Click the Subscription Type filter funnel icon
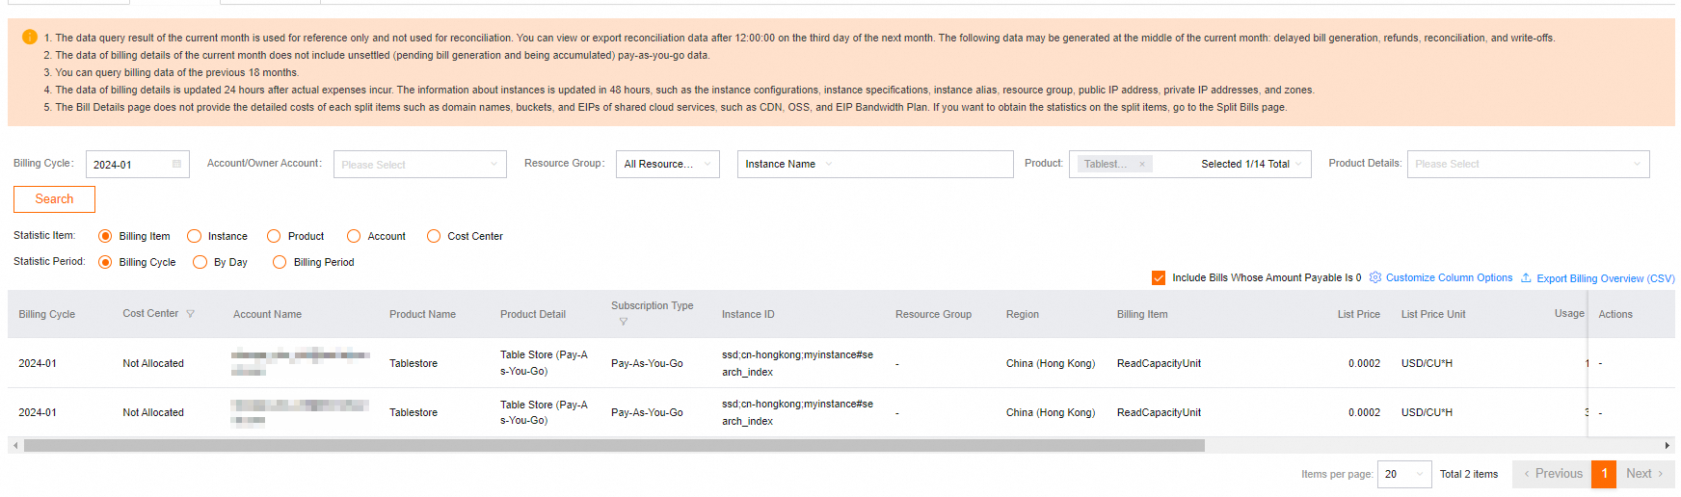The width and height of the screenshot is (1681, 497). tap(623, 322)
